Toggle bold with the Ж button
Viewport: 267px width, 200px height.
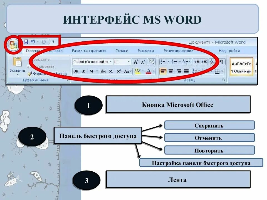76,71
